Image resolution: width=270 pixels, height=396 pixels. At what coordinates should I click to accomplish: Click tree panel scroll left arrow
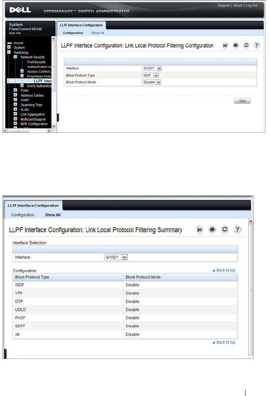pyautogui.click(x=5, y=131)
